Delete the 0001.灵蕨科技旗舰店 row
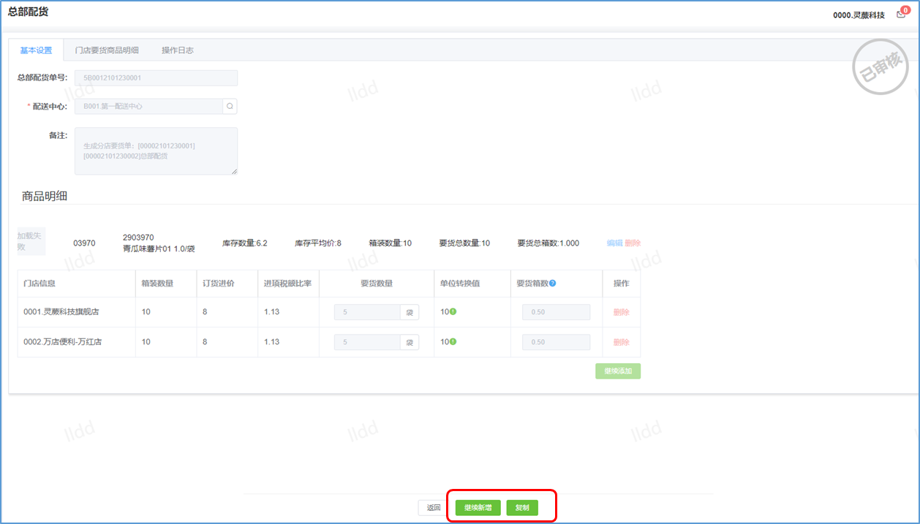This screenshot has height=524, width=920. click(x=621, y=312)
